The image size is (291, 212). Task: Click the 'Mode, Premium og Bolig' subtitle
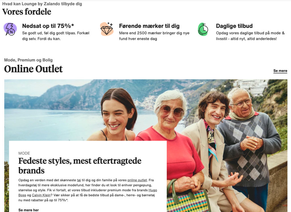28,60
